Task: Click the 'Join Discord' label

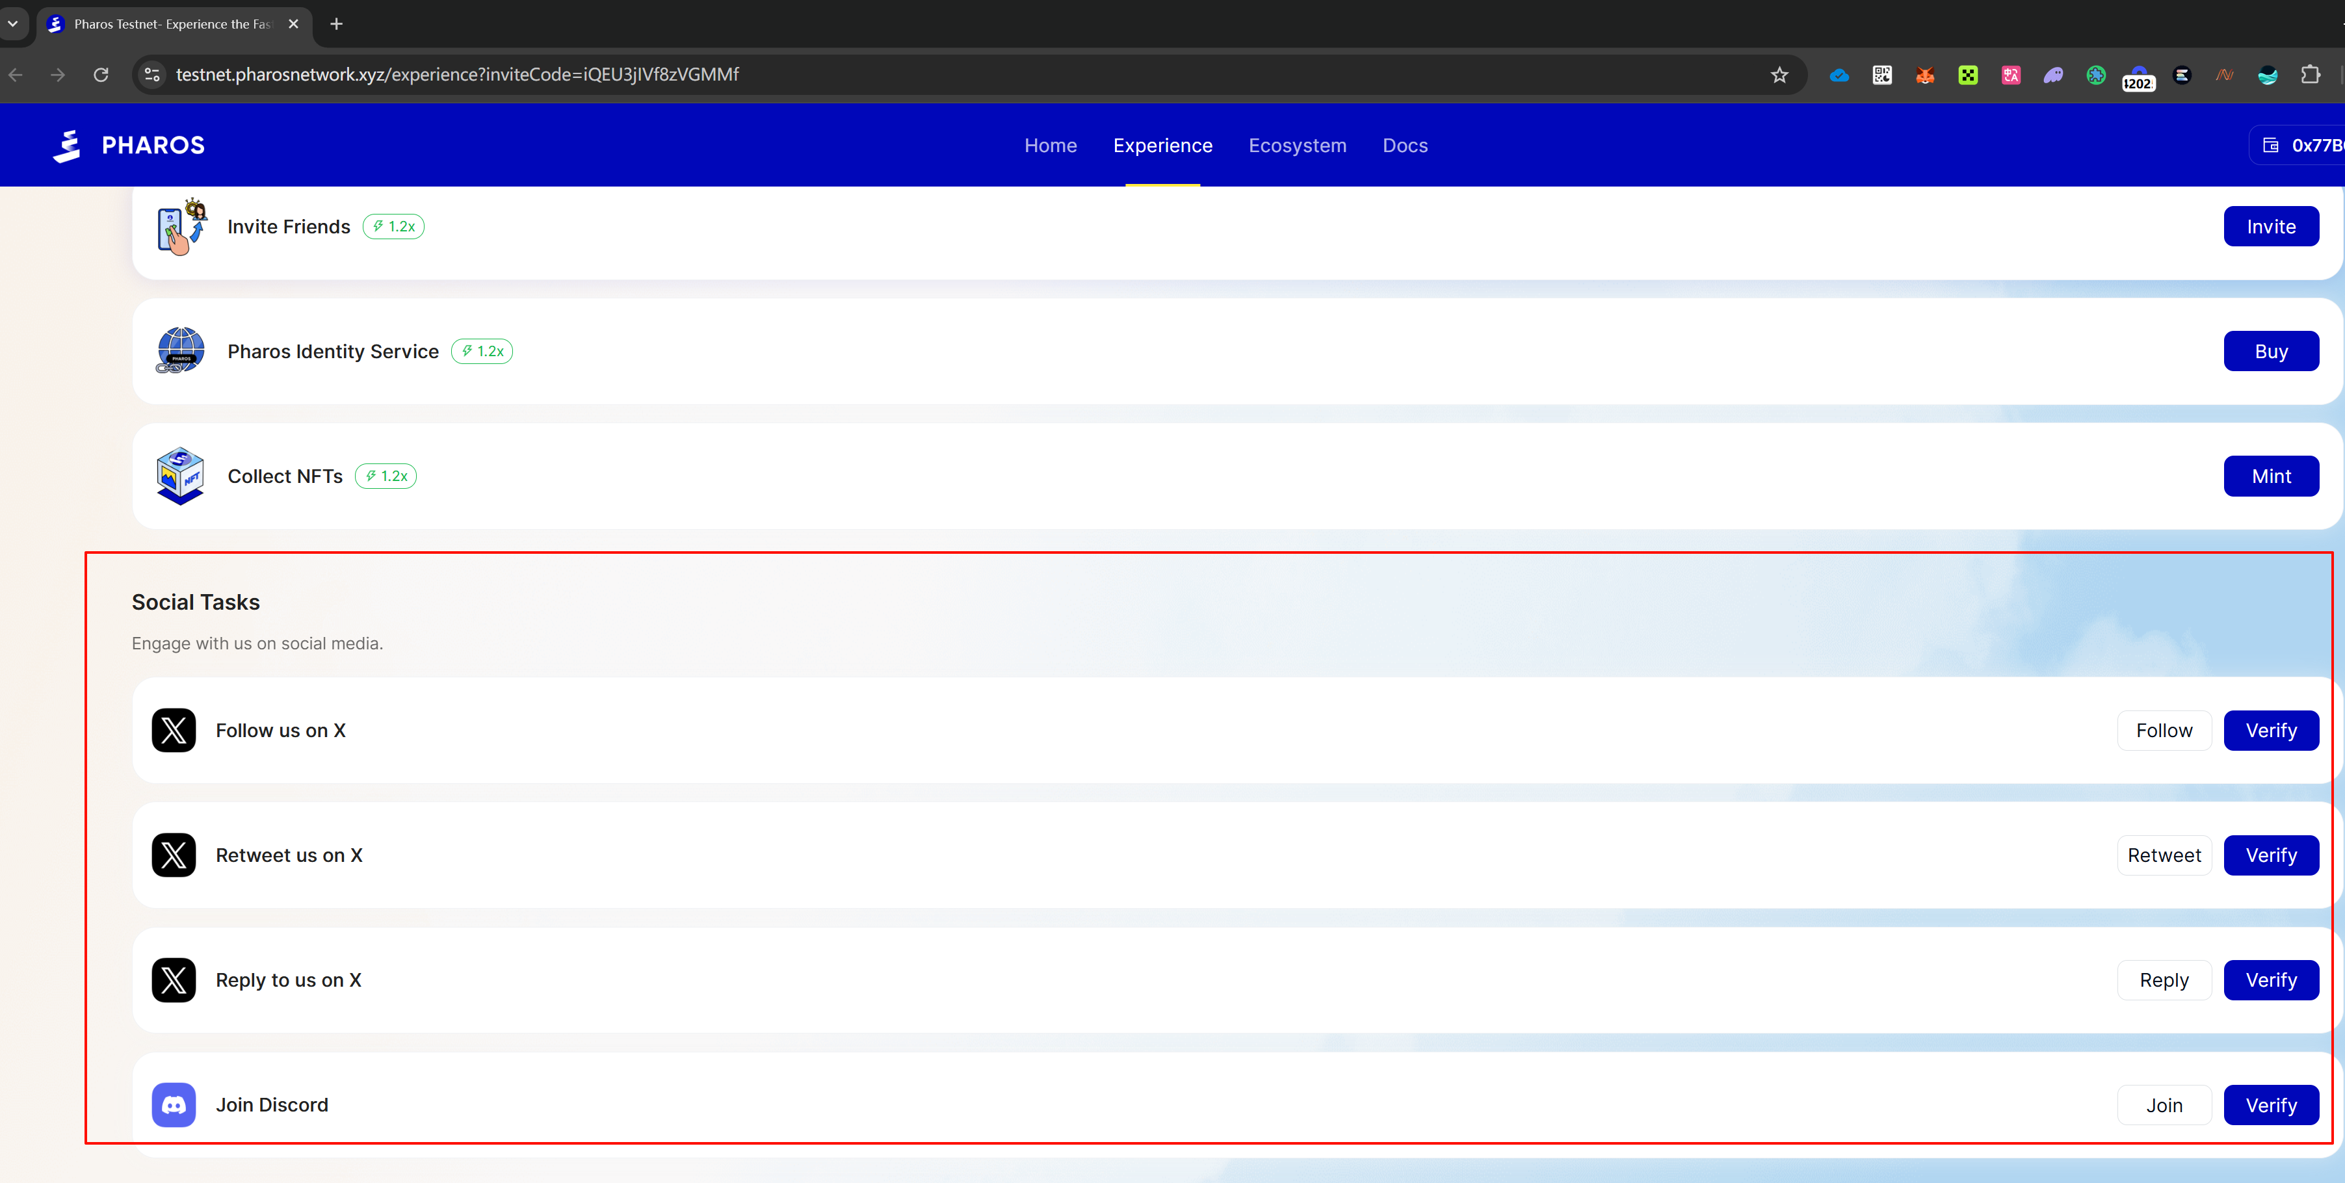Action: click(x=271, y=1104)
